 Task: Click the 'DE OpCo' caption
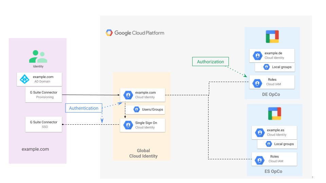click(271, 95)
